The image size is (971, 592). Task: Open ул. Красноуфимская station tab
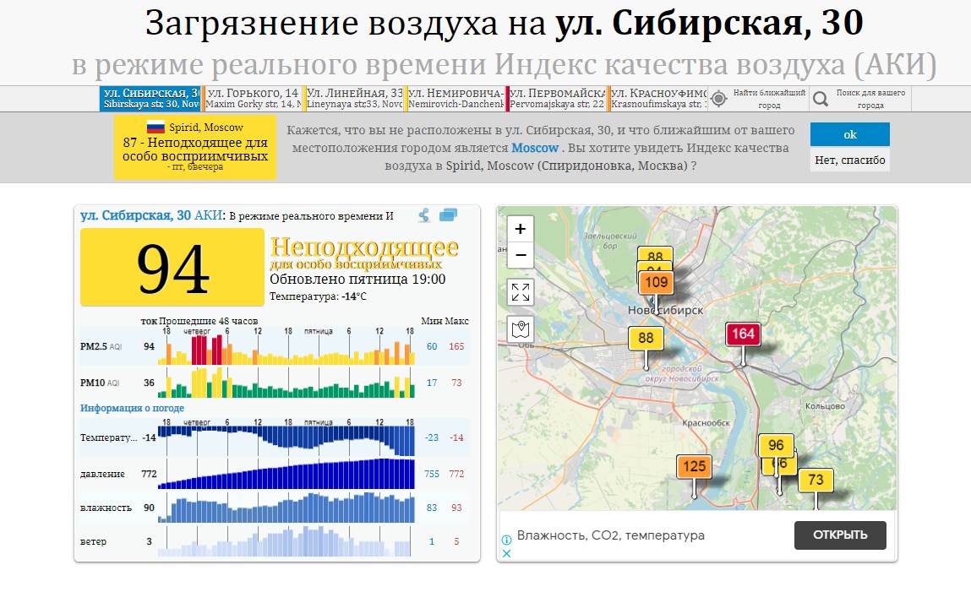pyautogui.click(x=658, y=99)
